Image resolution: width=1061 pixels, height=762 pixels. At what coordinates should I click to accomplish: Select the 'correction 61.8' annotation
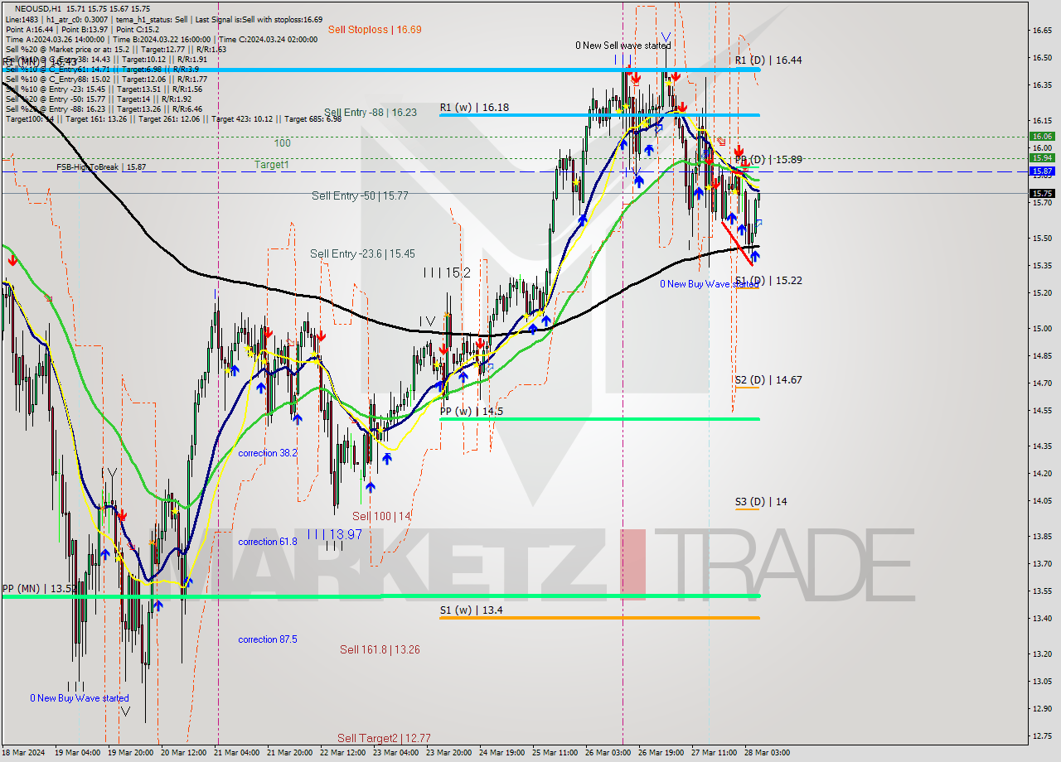(x=268, y=542)
